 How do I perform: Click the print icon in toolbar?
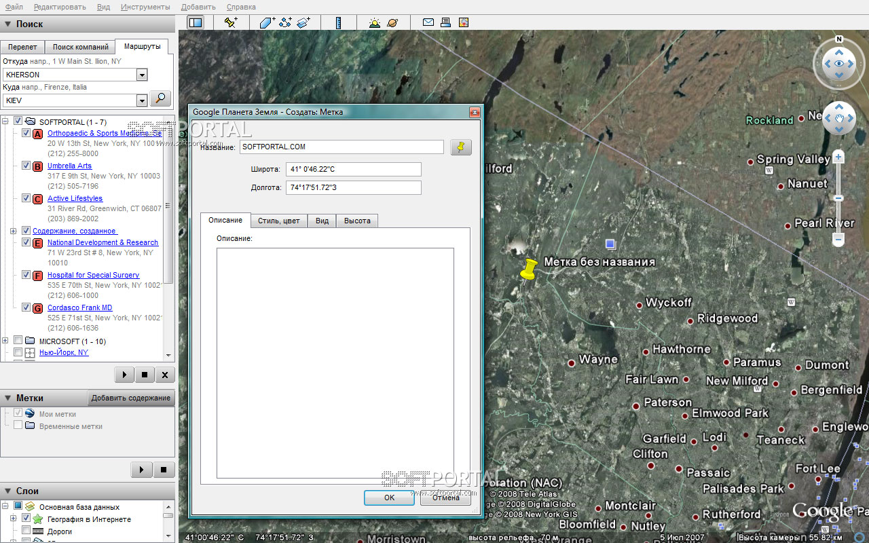click(x=446, y=22)
